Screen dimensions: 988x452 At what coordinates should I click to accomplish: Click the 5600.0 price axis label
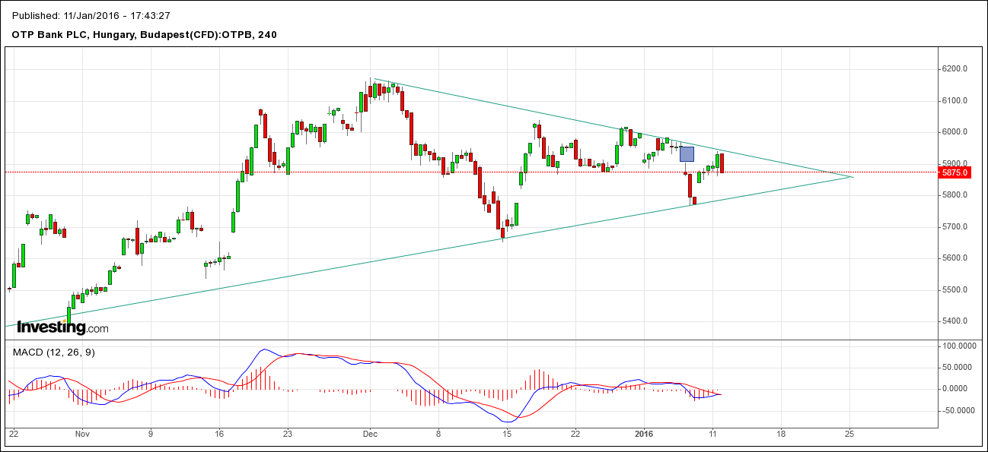click(x=955, y=258)
